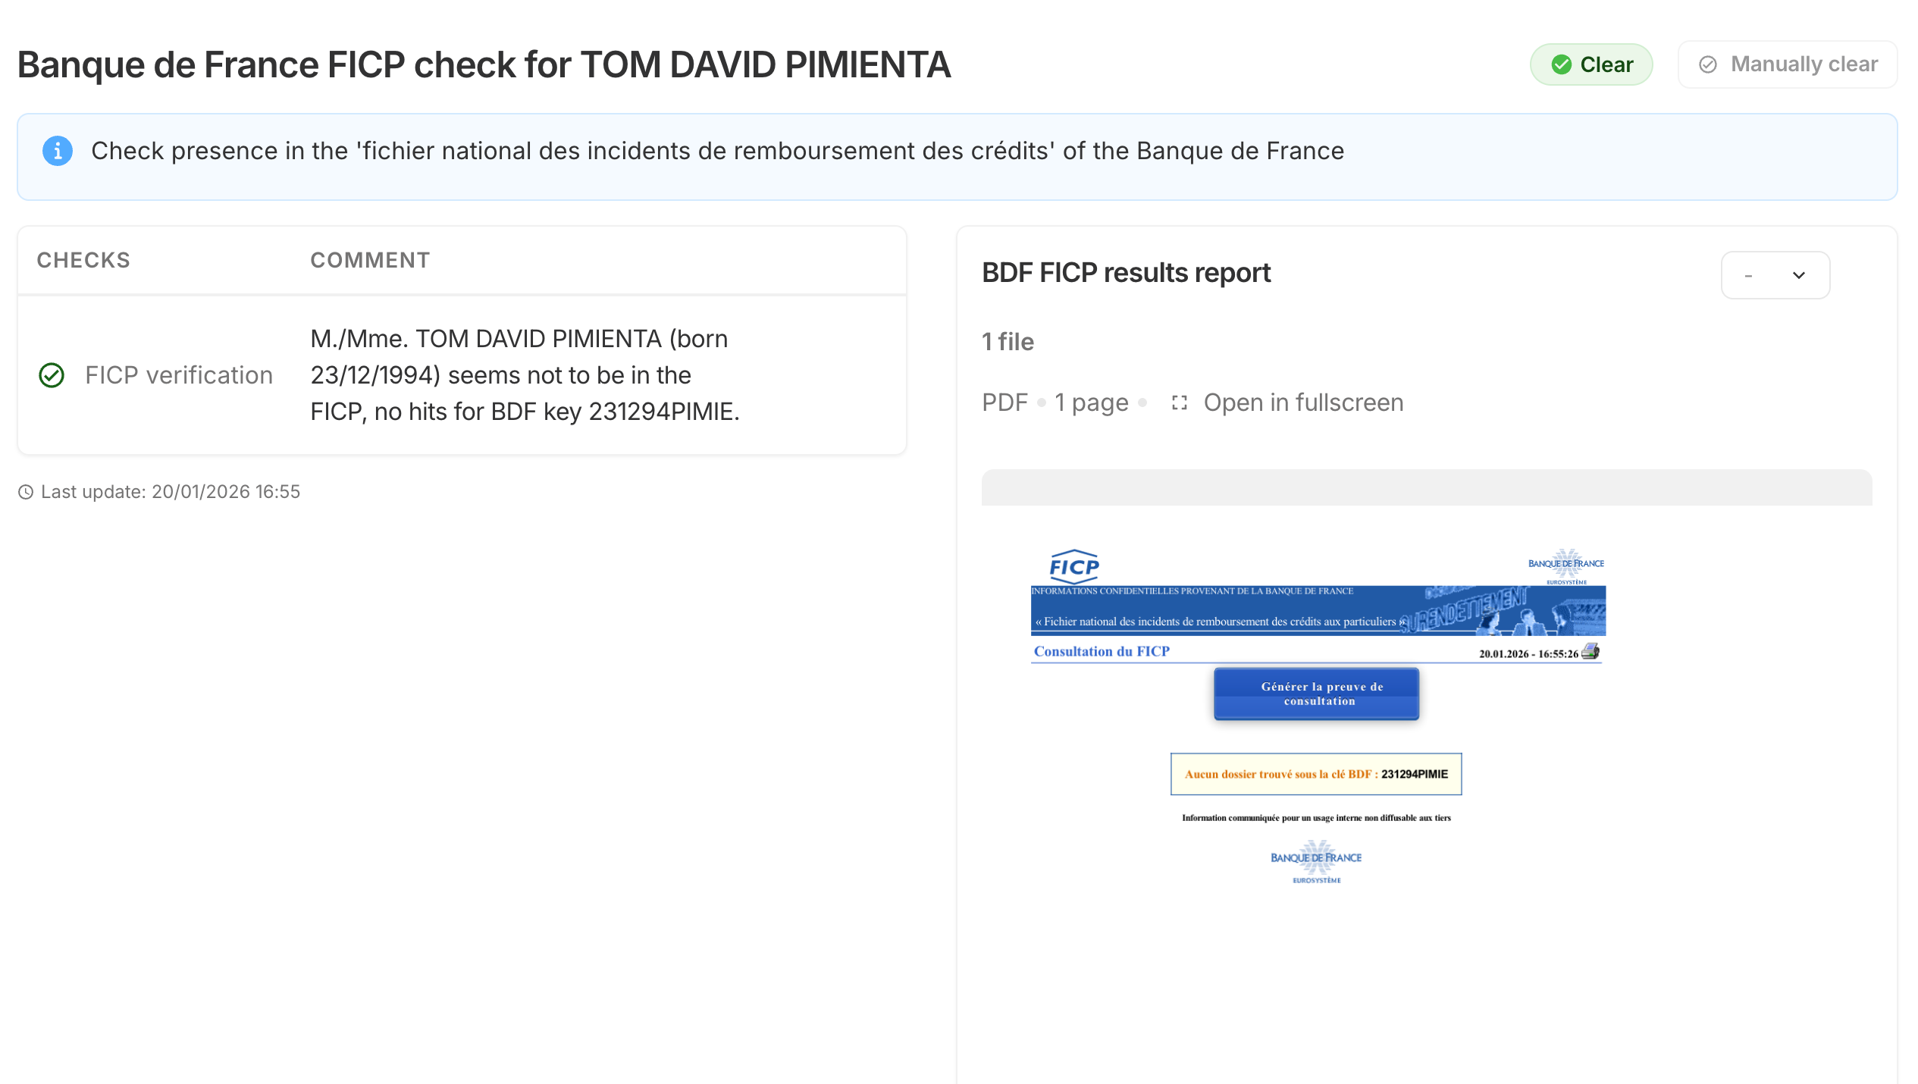Click the blue info icon in banner

(58, 151)
